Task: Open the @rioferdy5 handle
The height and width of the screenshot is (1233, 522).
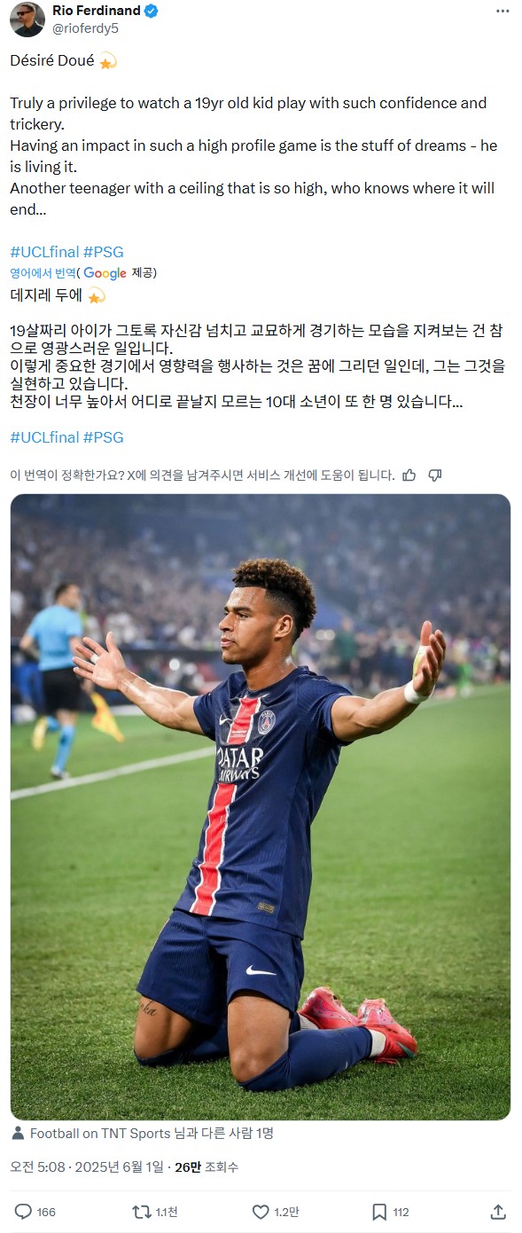Action: pos(85,28)
